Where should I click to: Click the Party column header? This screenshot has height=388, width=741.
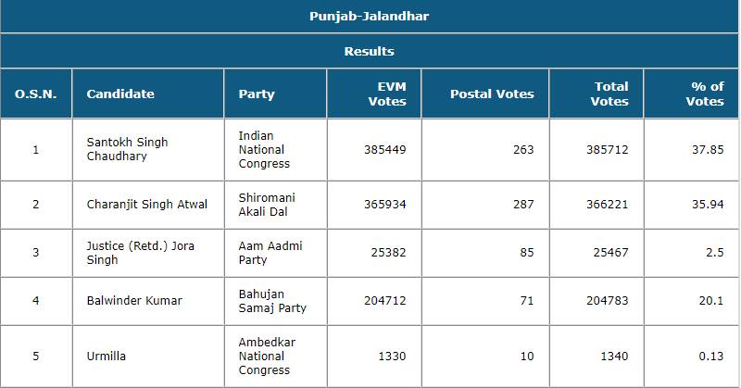pos(257,94)
